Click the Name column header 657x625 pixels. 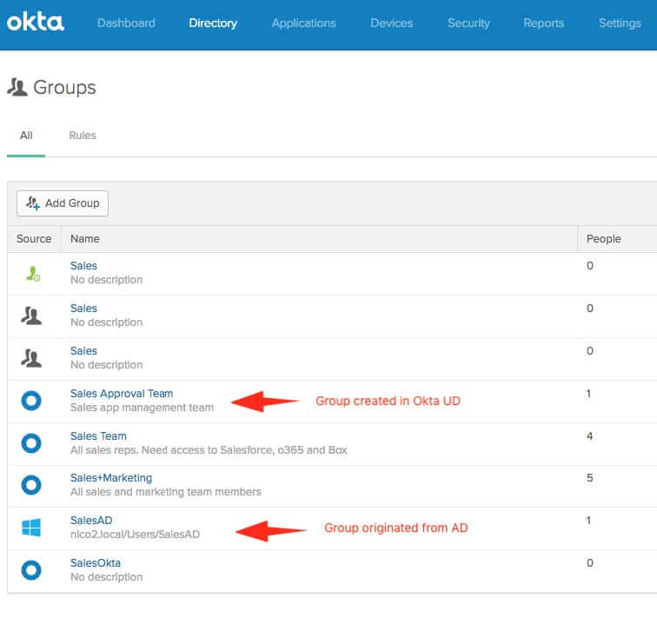pos(85,239)
